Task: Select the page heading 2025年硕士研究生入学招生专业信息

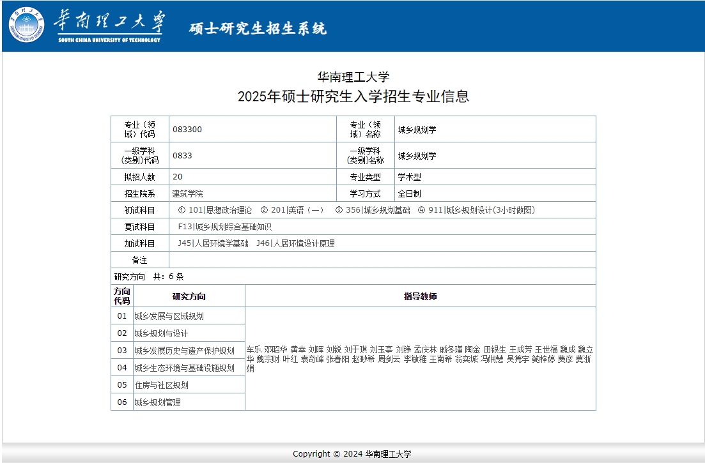Action: (x=353, y=96)
